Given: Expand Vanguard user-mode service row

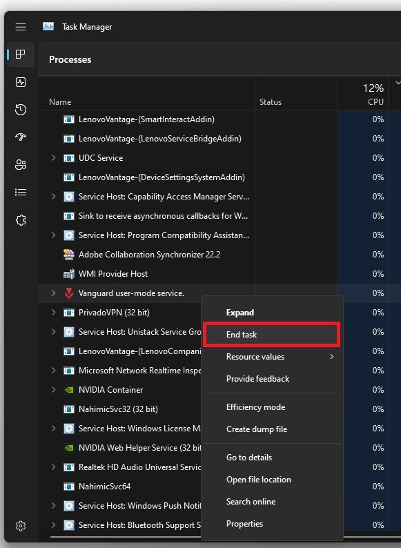Looking at the screenshot, I should [54, 293].
